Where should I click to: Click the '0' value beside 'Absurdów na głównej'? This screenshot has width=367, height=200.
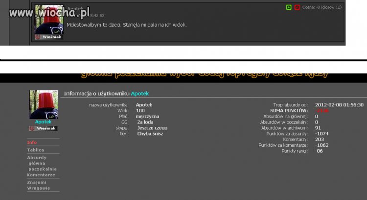pos(317,117)
